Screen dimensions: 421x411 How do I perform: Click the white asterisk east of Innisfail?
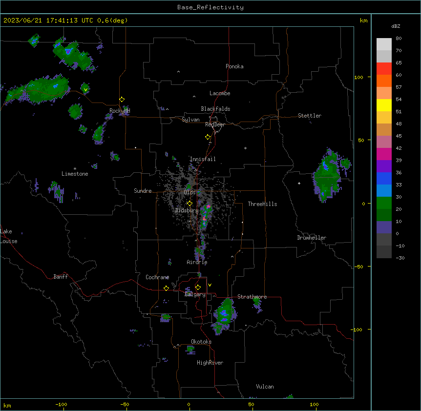pos(245,148)
